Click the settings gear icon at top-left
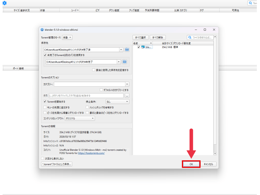This screenshot has width=260, height=195. pos(4,3)
